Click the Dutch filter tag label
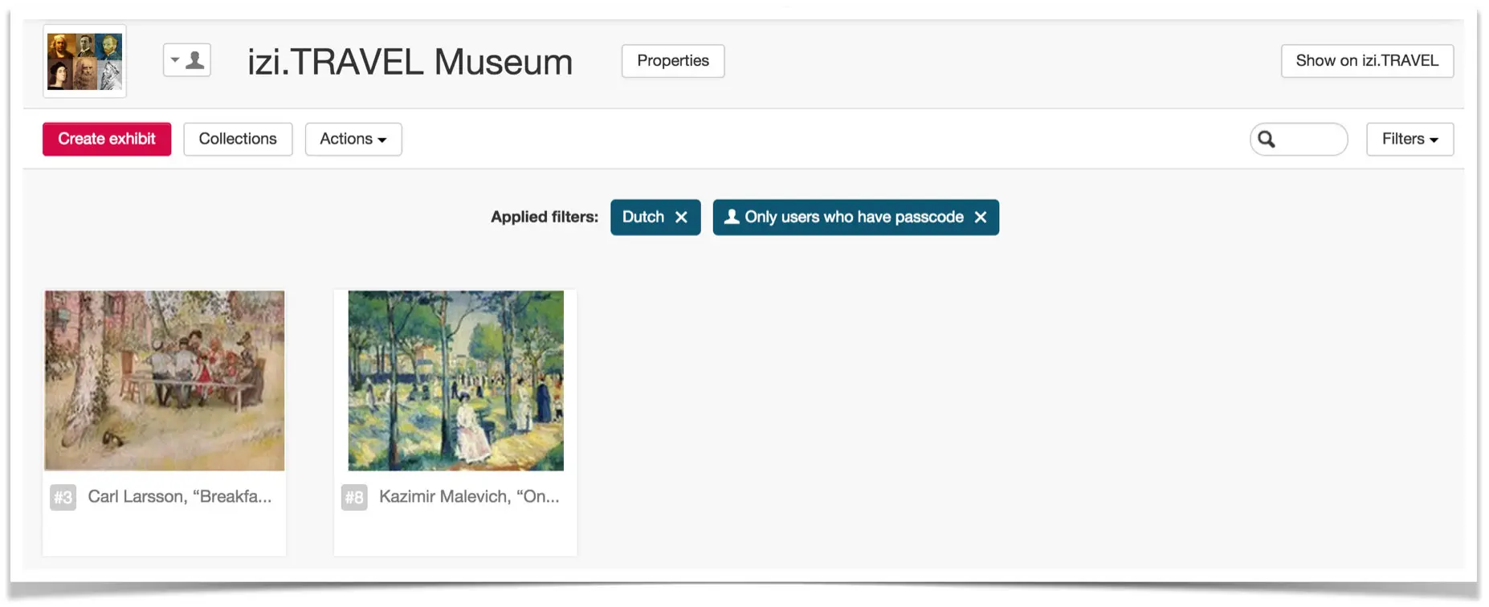This screenshot has height=607, width=1489. [643, 217]
